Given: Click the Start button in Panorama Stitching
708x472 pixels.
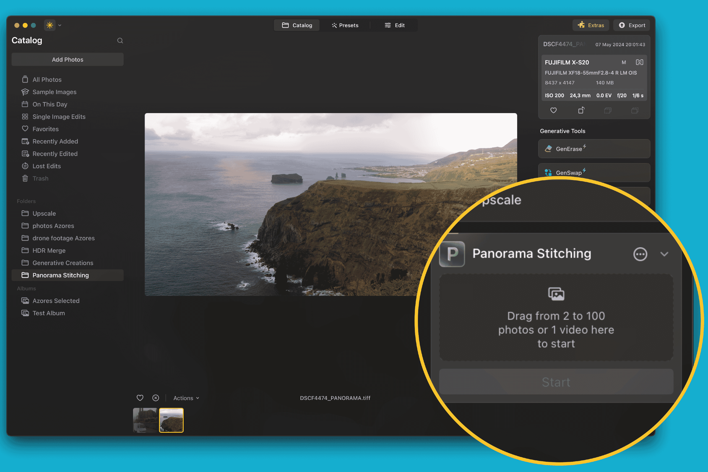Looking at the screenshot, I should coord(556,382).
